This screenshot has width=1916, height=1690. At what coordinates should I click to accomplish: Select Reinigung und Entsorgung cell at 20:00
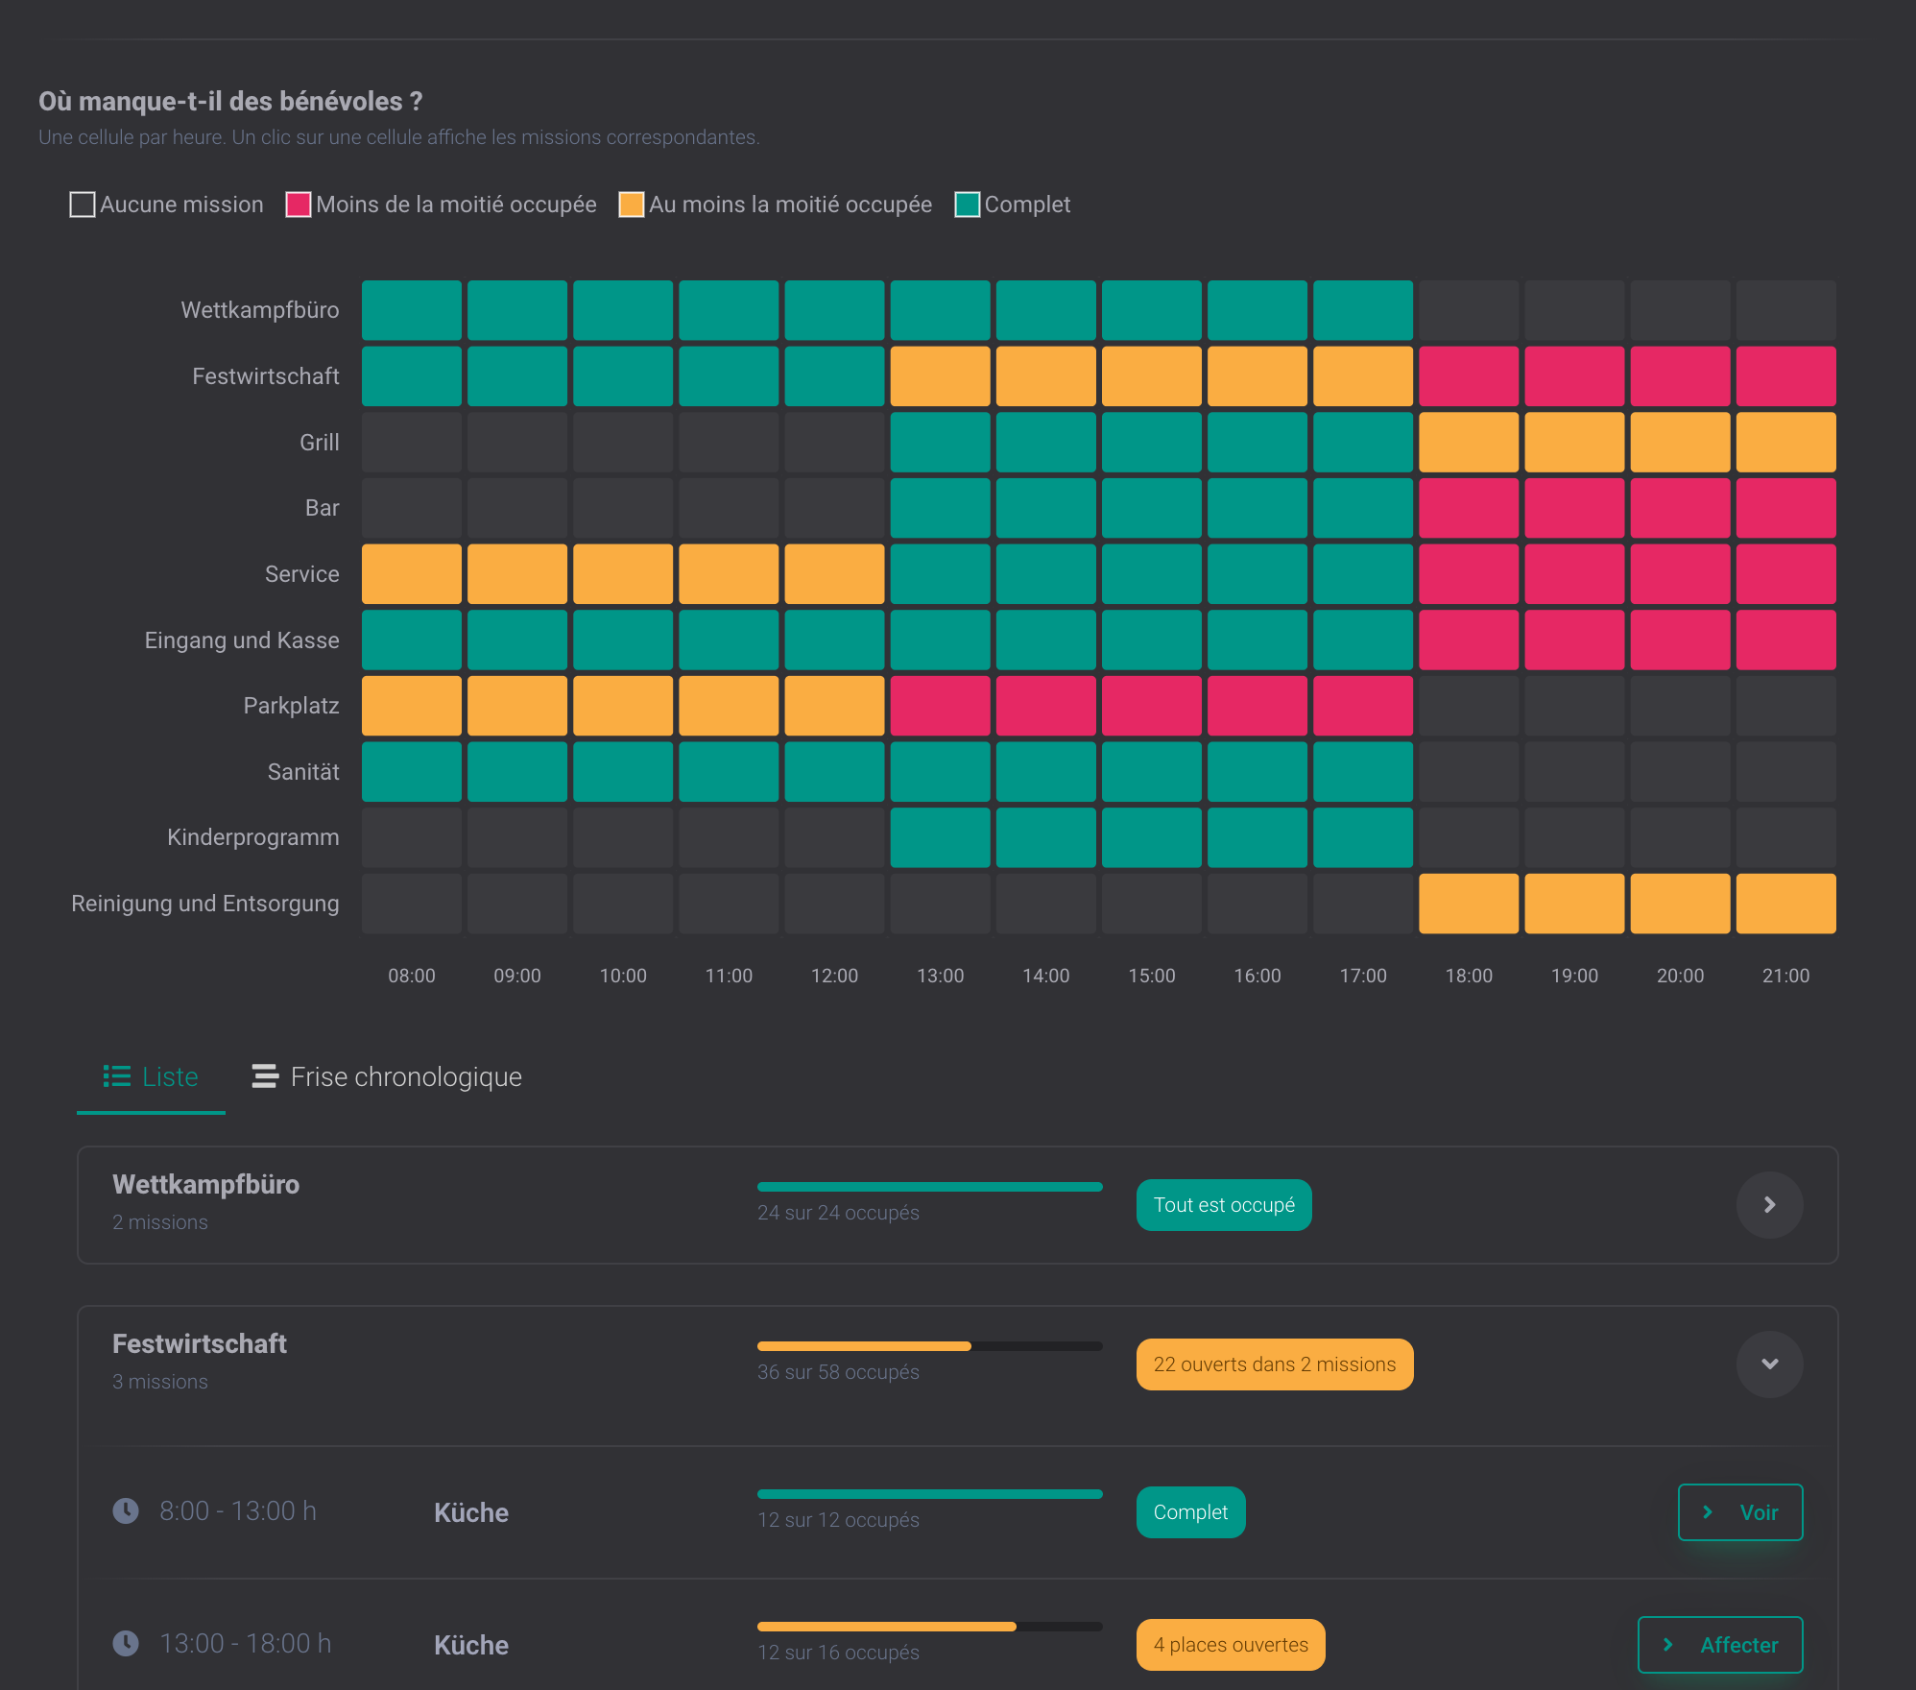[1681, 904]
